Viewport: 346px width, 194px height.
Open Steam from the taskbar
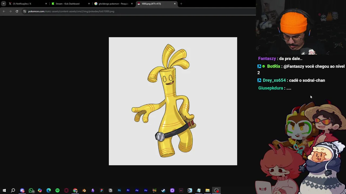[x=163, y=190]
